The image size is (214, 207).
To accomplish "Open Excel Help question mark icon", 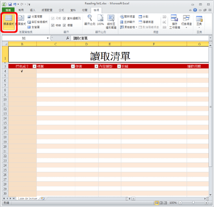I will pos(195,10).
